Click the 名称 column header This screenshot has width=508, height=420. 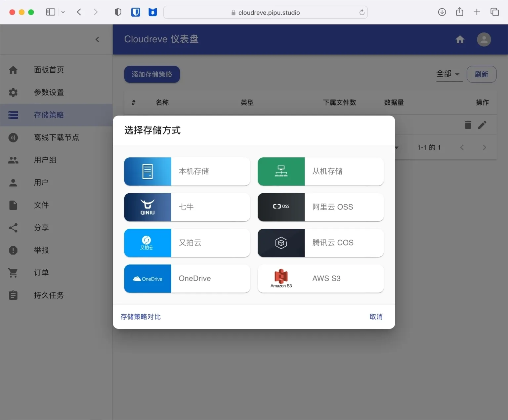click(x=162, y=103)
